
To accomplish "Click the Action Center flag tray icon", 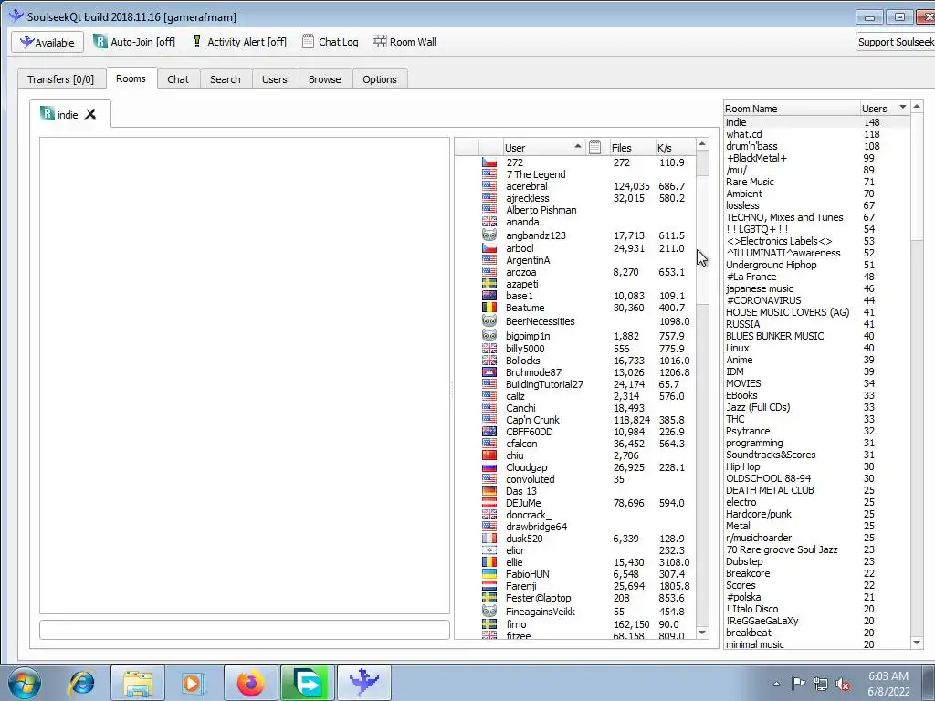I will [x=798, y=684].
